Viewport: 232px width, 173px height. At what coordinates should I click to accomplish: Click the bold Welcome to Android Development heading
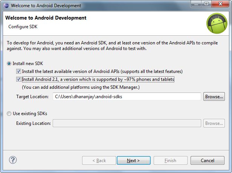pyautogui.click(x=45, y=18)
